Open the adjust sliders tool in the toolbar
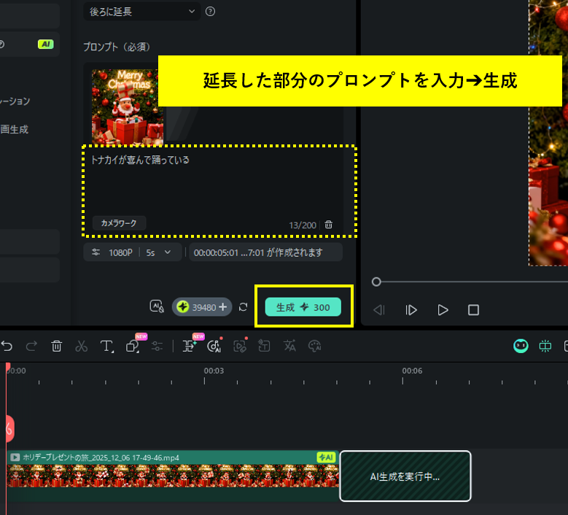The image size is (568, 515). point(157,346)
